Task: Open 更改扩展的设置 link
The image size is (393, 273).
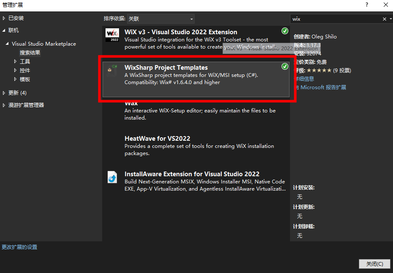Action: coord(19,247)
